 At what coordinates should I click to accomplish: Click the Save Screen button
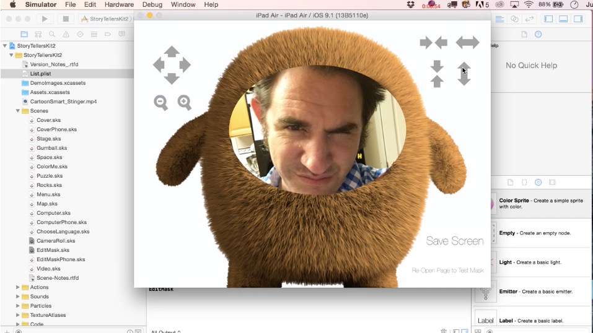coord(454,241)
